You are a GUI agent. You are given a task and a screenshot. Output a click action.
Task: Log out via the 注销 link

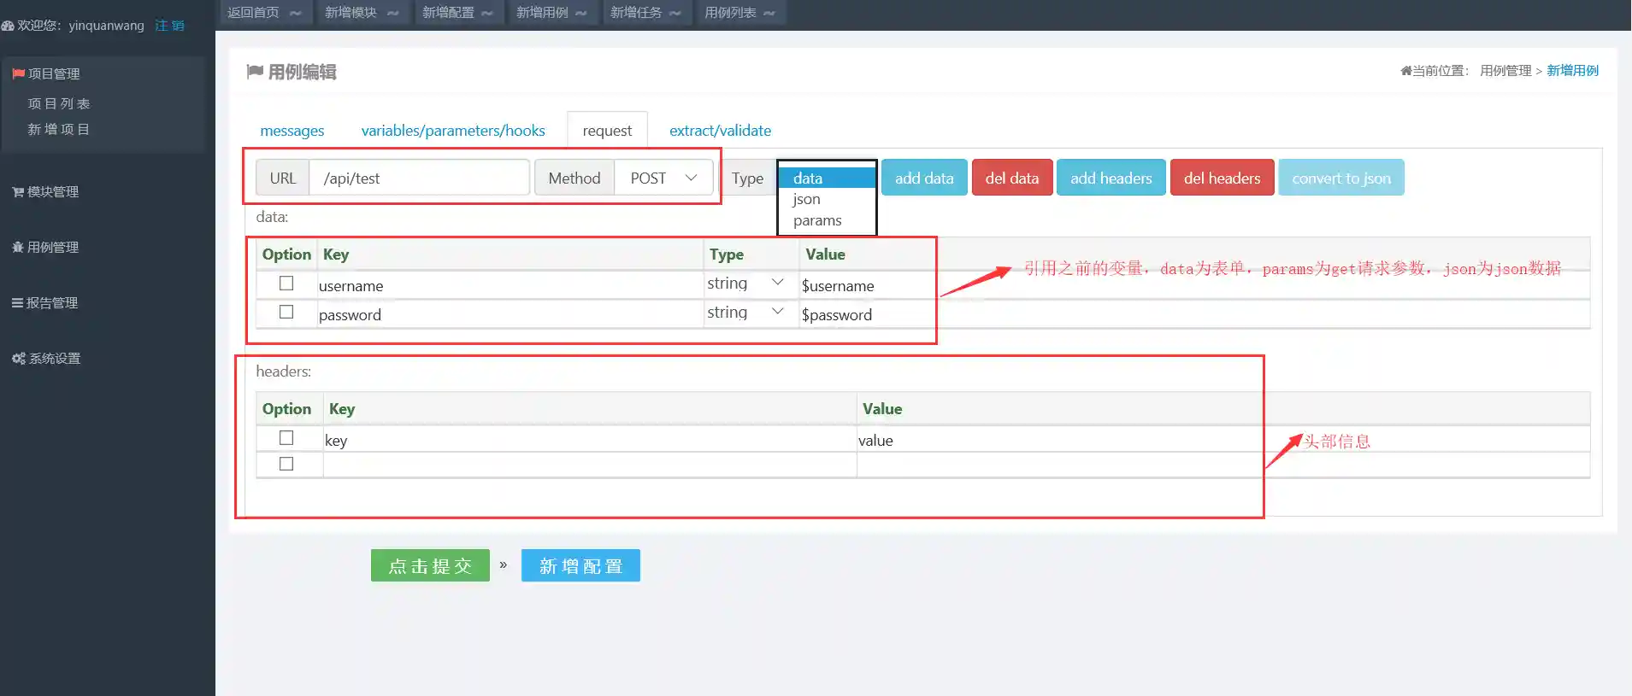pos(169,26)
